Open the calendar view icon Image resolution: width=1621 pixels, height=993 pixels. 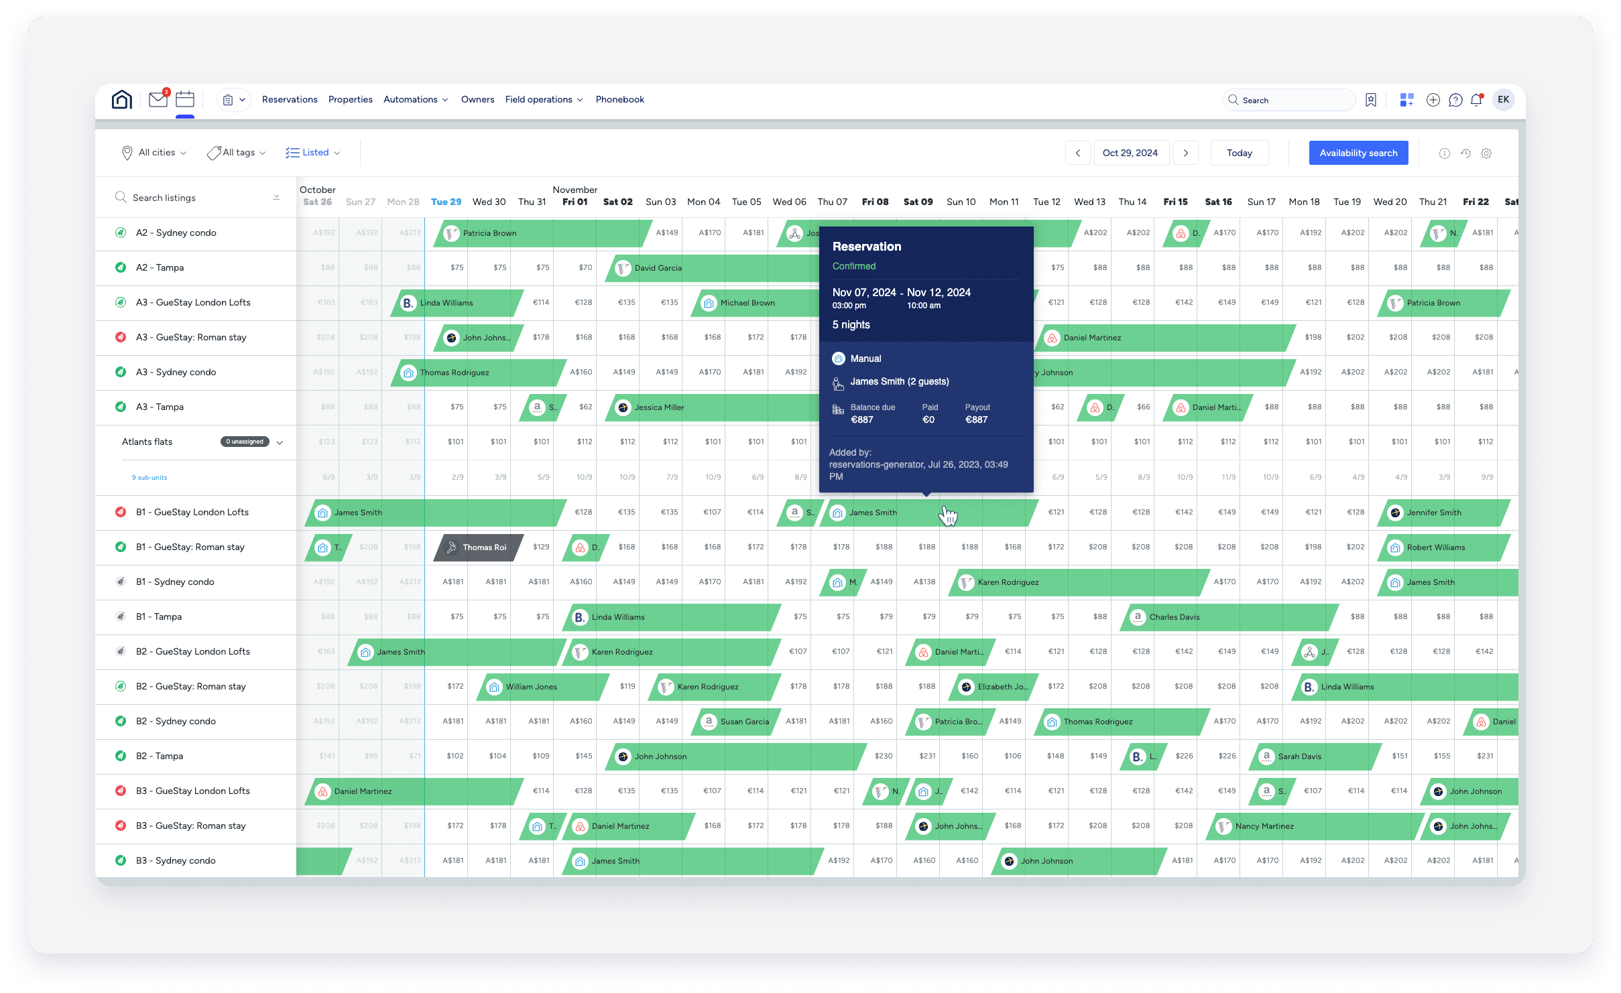[185, 100]
